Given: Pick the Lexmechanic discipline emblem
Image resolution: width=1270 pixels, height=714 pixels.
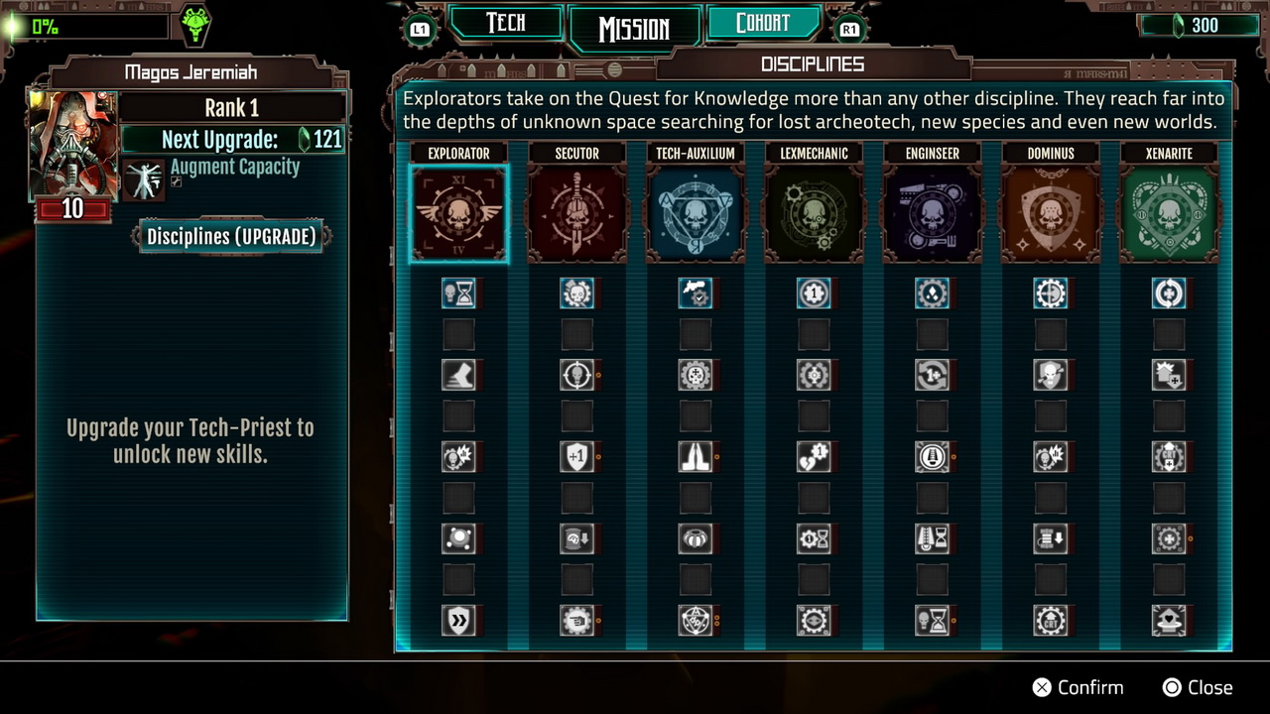Looking at the screenshot, I should click(814, 214).
